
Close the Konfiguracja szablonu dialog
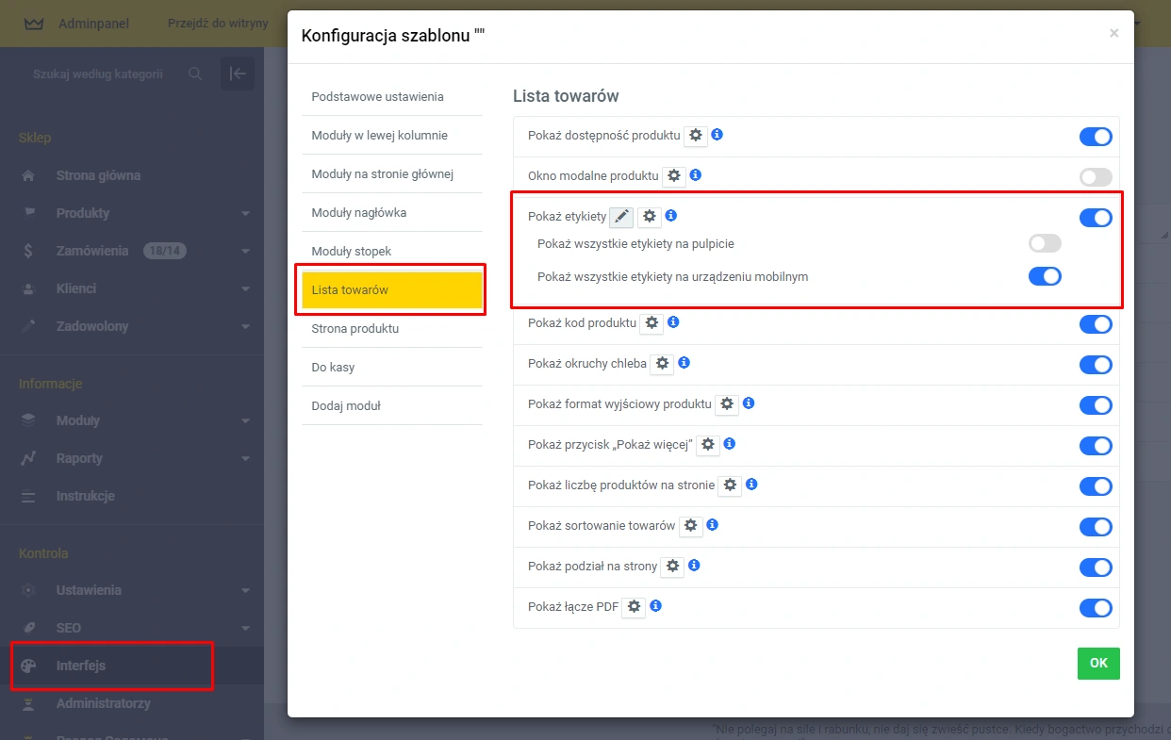click(x=1113, y=34)
